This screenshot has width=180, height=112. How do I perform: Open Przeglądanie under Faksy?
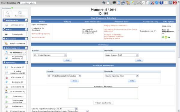pyautogui.click(x=15, y=34)
